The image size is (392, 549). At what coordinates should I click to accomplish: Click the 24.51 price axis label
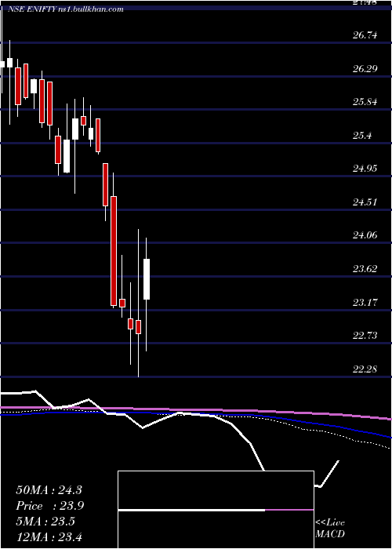click(365, 202)
